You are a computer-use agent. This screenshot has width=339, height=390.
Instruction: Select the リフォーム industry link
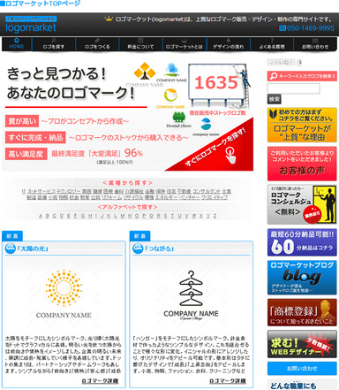[x=111, y=197]
